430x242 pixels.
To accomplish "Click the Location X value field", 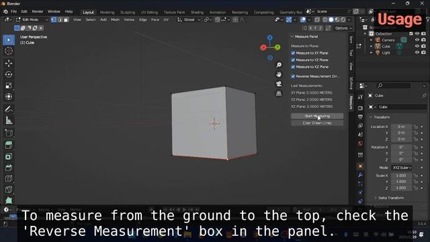I will tap(401, 127).
